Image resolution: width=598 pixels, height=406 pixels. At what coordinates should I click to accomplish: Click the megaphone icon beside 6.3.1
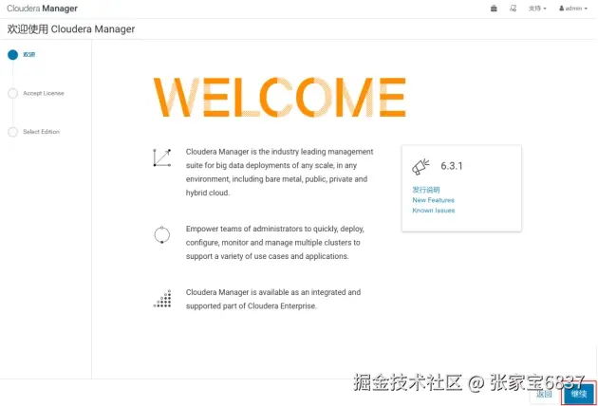point(420,167)
